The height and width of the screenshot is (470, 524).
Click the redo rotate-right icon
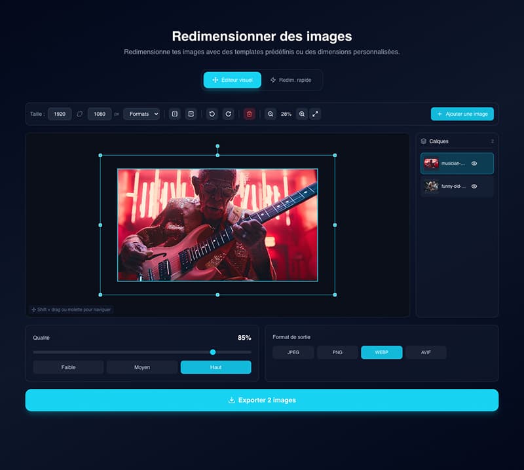228,114
